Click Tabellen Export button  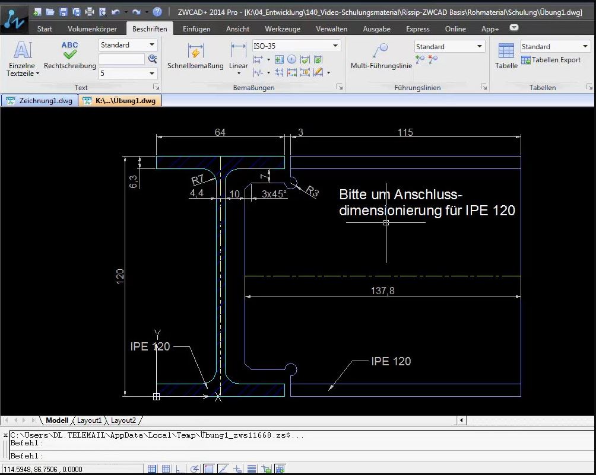[551, 60]
